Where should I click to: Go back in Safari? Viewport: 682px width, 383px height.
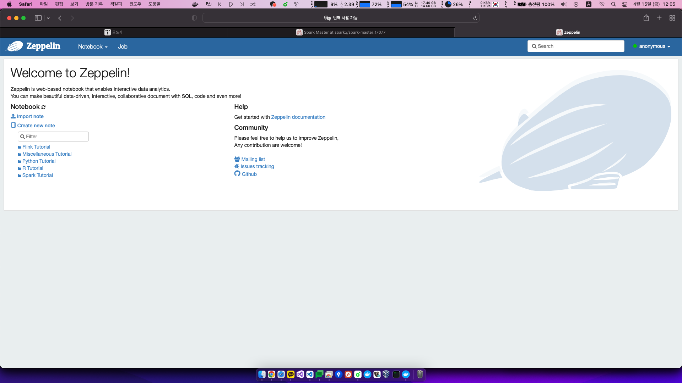click(60, 18)
